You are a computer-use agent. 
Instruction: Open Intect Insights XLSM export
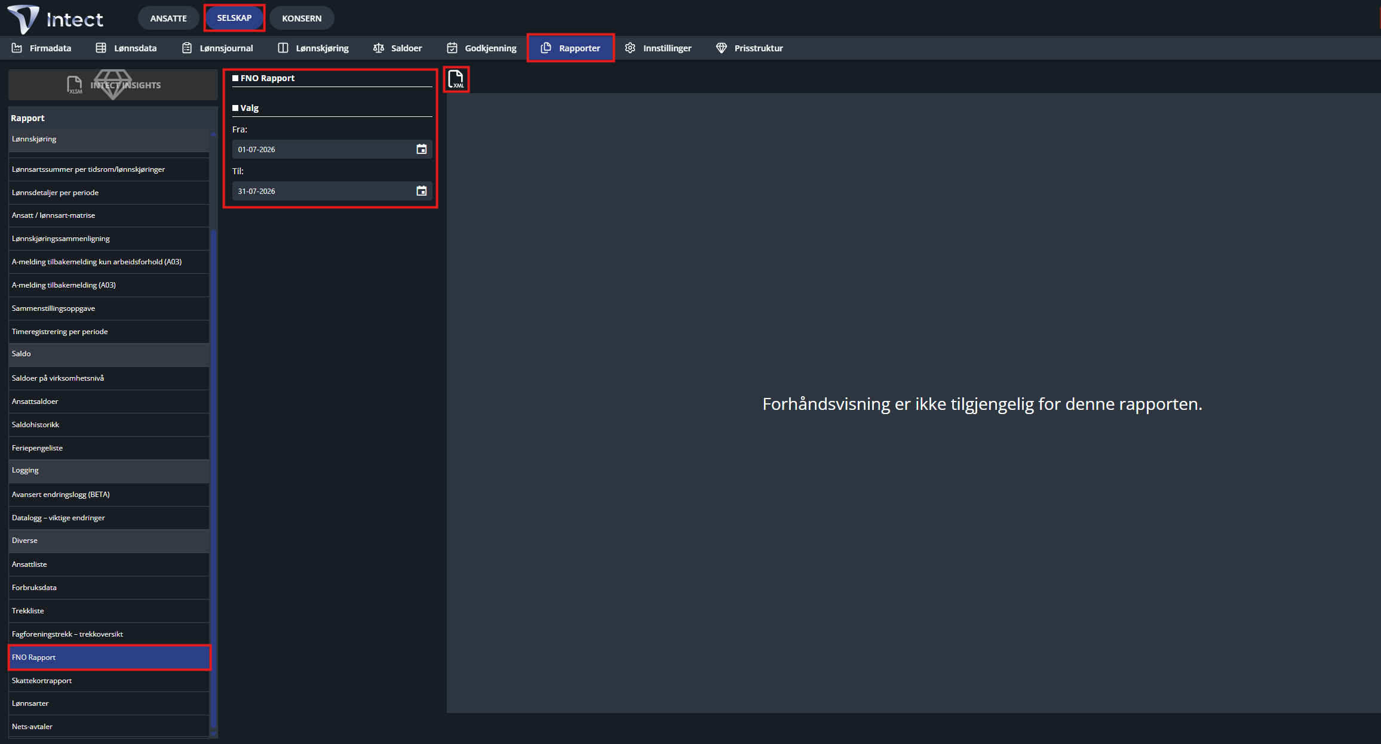tap(113, 85)
